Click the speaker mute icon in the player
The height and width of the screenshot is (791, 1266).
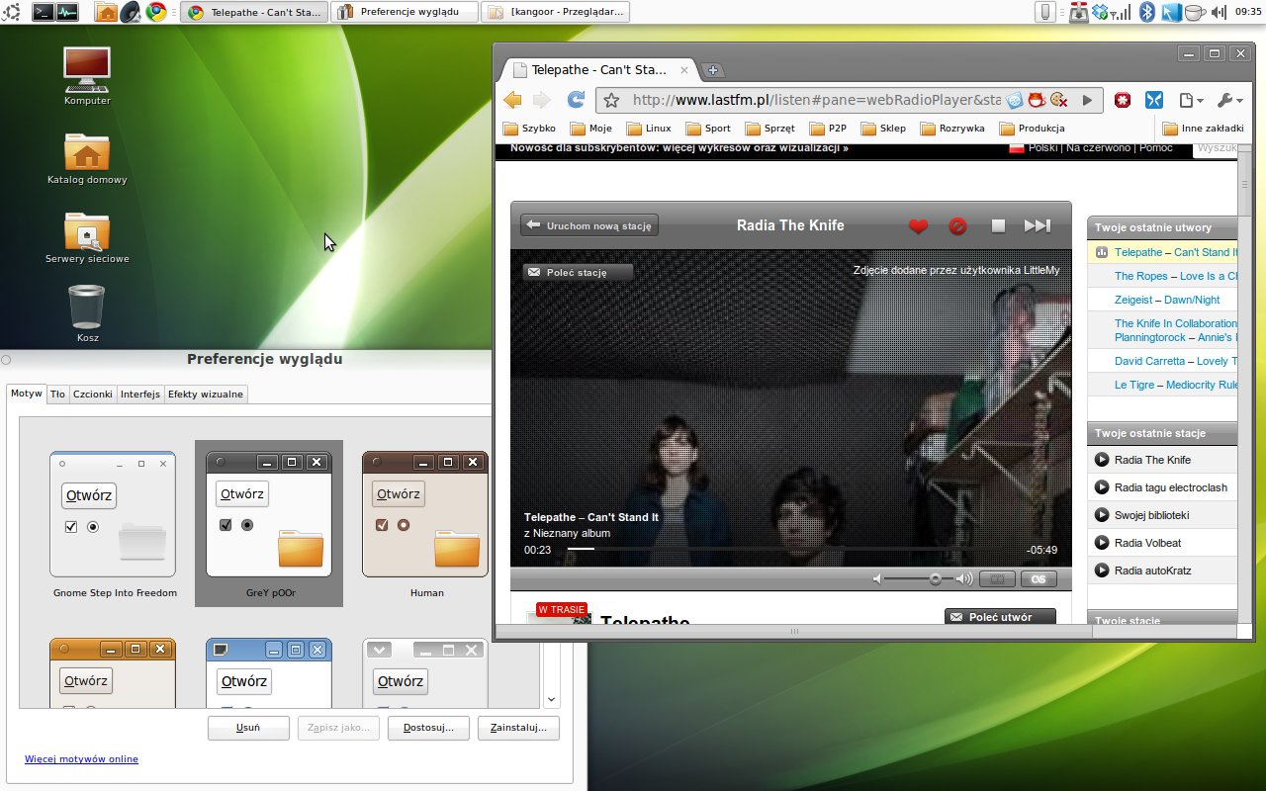tap(876, 579)
